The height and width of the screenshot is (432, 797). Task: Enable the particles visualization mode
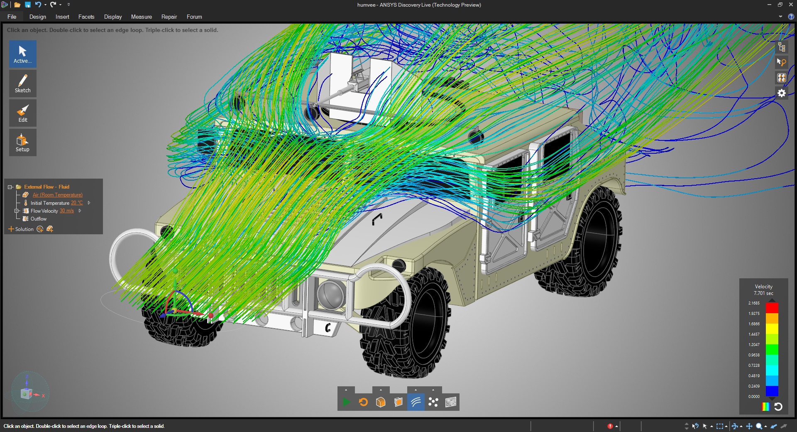point(433,402)
